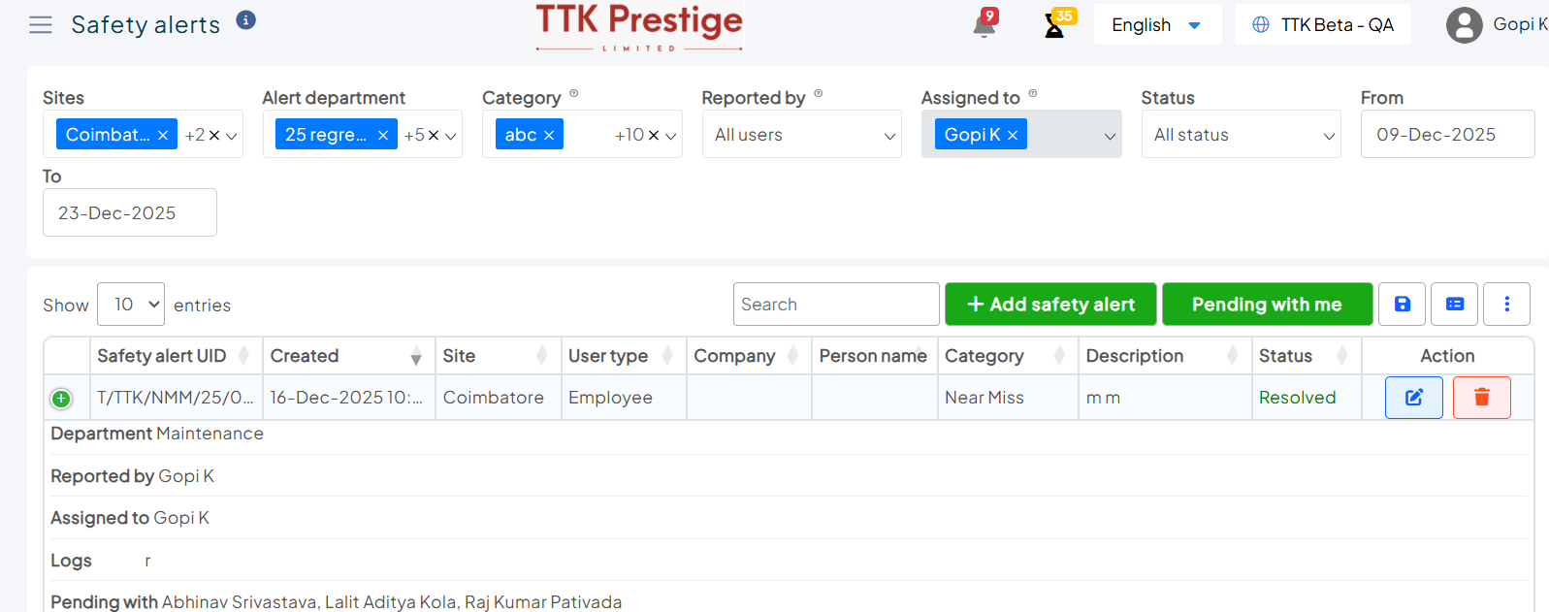The image size is (1549, 612).
Task: Open the three-dot more options menu
Action: click(1506, 305)
